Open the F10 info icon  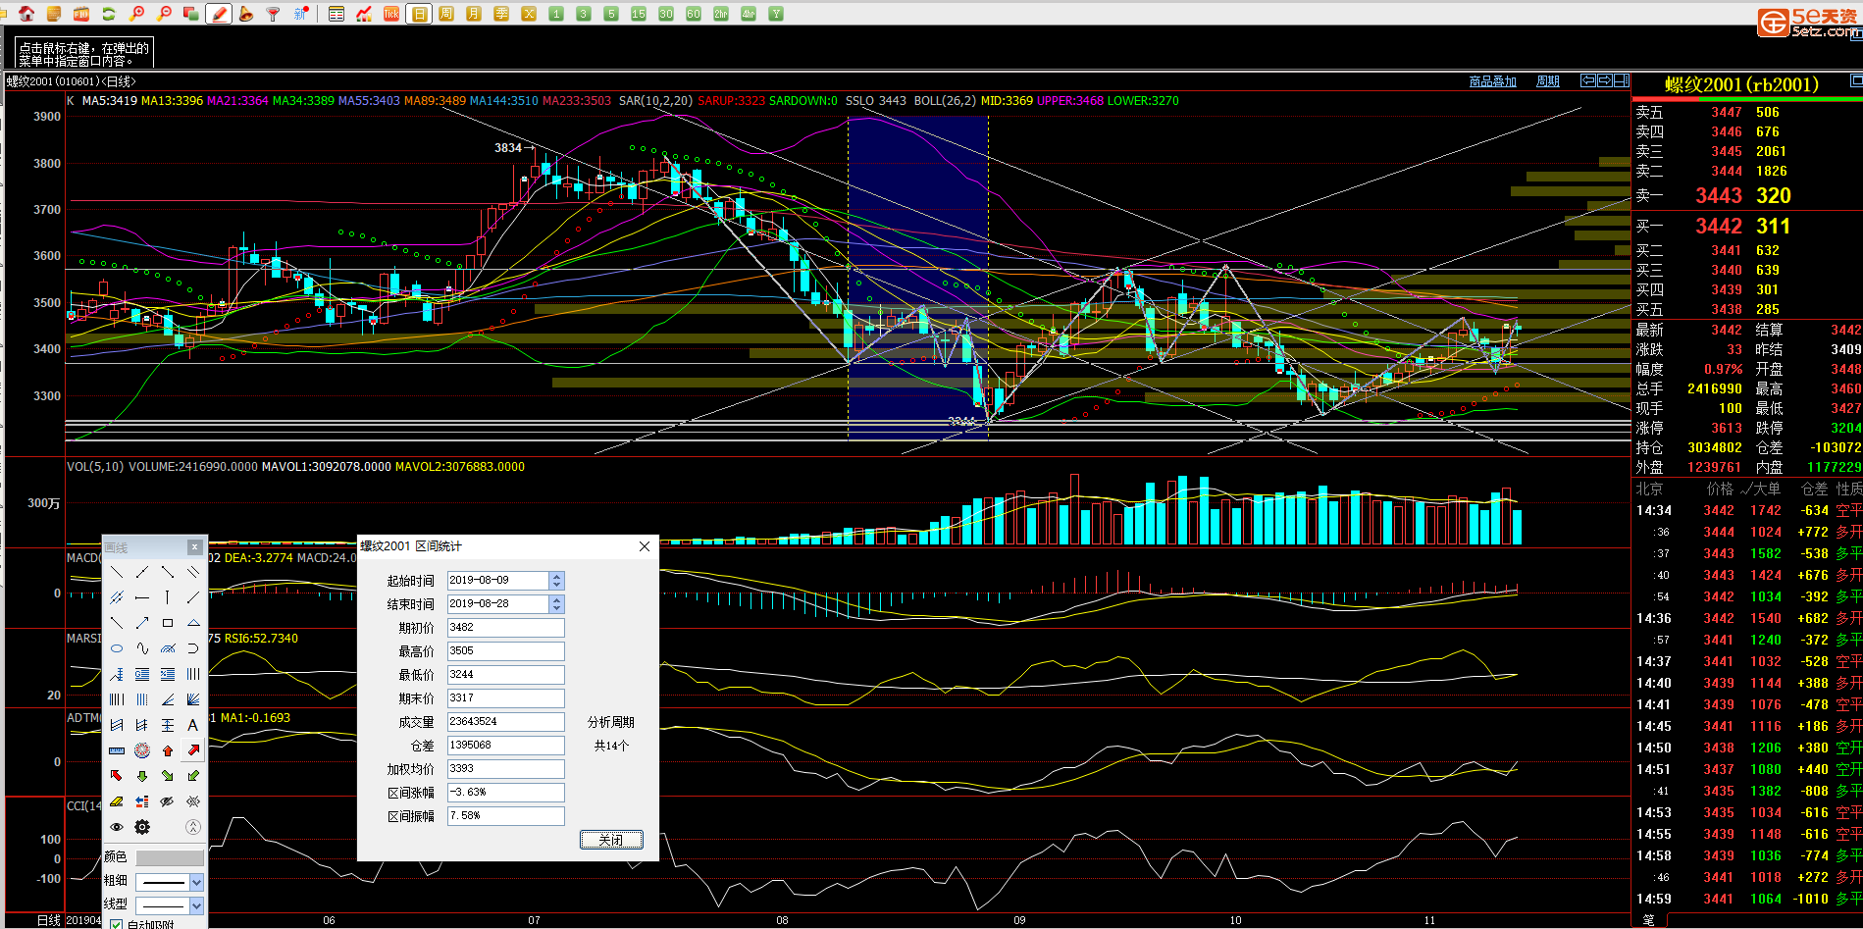click(81, 14)
